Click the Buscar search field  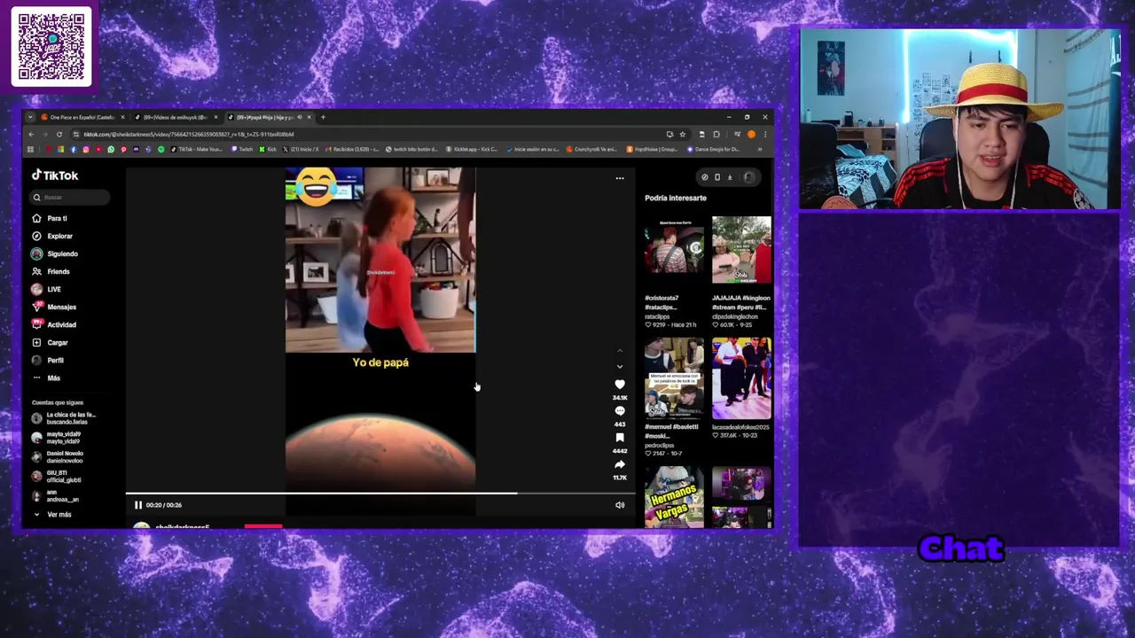click(71, 198)
